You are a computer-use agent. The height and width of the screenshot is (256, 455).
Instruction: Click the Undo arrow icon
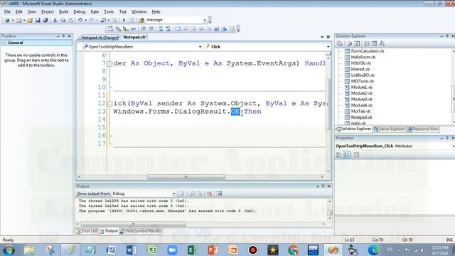coord(80,20)
